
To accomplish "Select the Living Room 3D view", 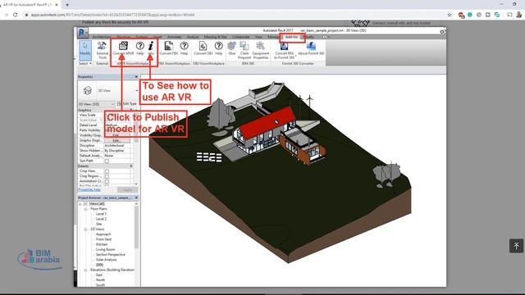I will click(x=106, y=249).
